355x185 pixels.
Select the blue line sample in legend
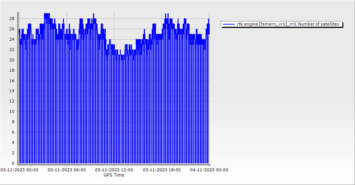(x=229, y=24)
